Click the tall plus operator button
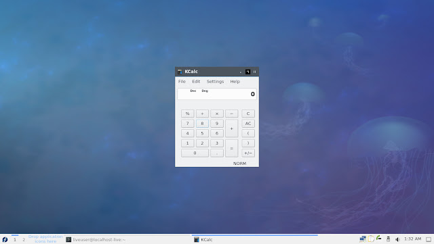This screenshot has height=244, width=434. (x=231, y=128)
